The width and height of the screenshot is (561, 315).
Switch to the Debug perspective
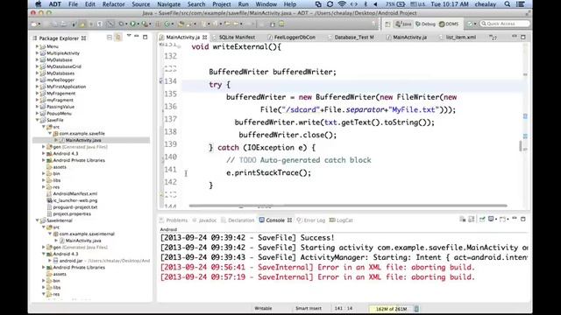[x=425, y=24]
